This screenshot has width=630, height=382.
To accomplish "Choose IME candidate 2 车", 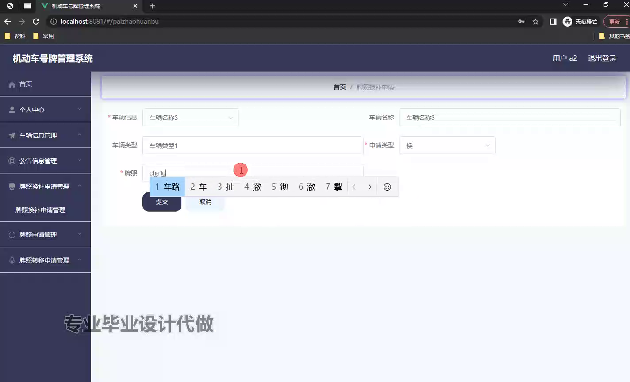I will 199,187.
